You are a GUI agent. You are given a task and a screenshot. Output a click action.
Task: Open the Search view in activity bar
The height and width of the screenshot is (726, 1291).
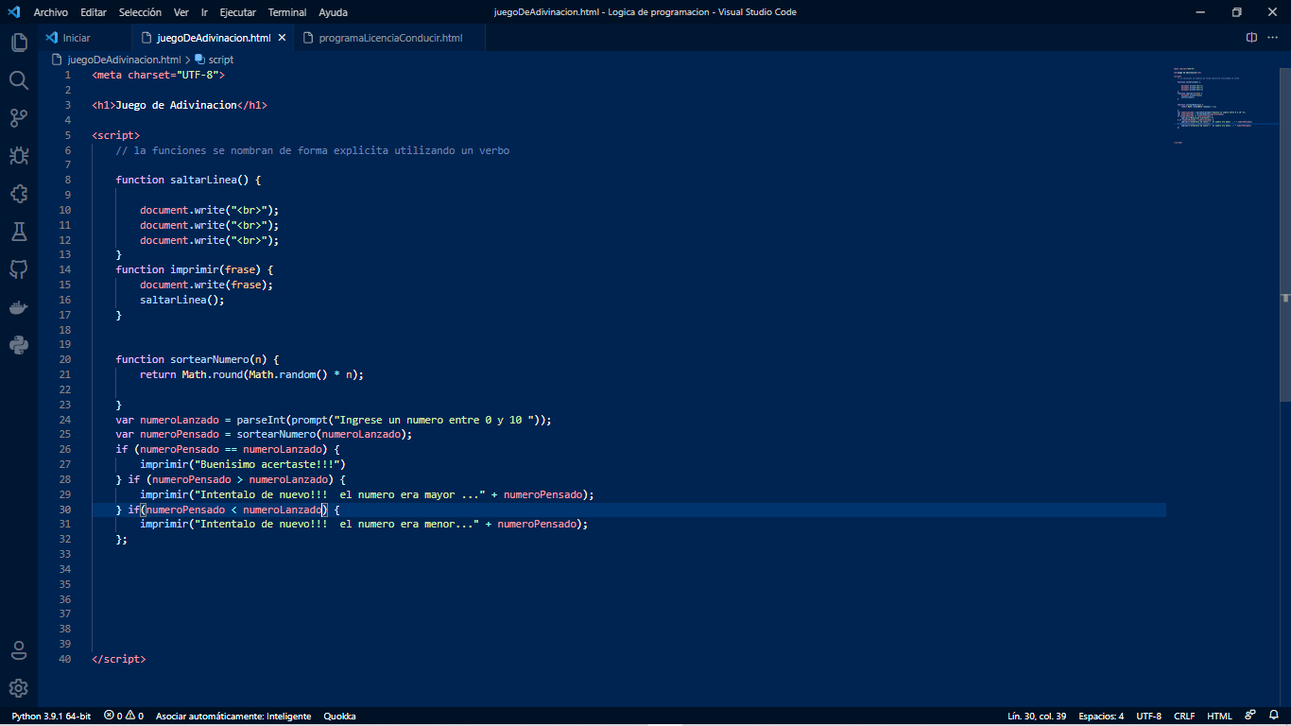(x=19, y=79)
